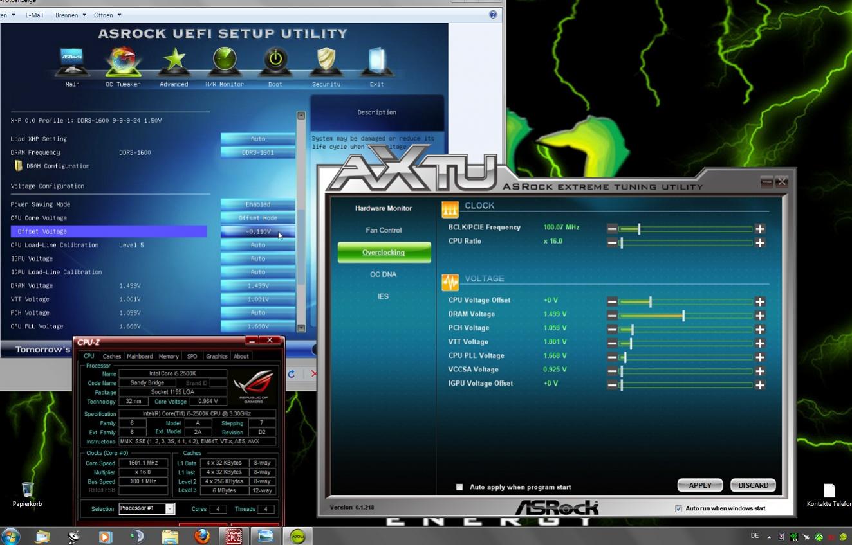Viewport: 852px width, 545px height.
Task: Increase CPU PLL Voltage with plus button
Action: point(760,357)
